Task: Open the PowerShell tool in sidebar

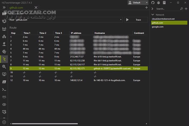Action: [4, 82]
